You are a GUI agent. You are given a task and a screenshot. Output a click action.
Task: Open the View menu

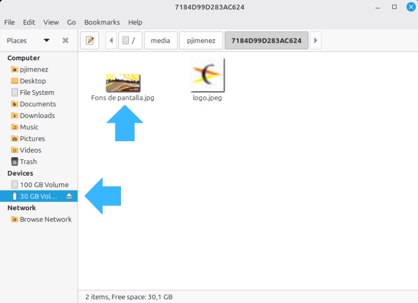(x=51, y=22)
